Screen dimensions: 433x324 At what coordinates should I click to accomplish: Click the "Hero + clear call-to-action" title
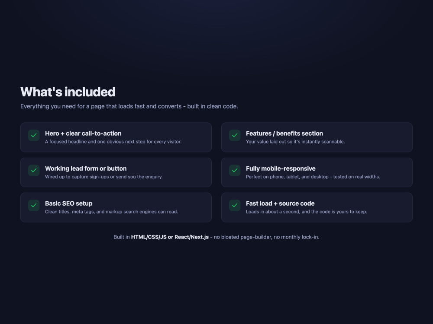click(83, 133)
